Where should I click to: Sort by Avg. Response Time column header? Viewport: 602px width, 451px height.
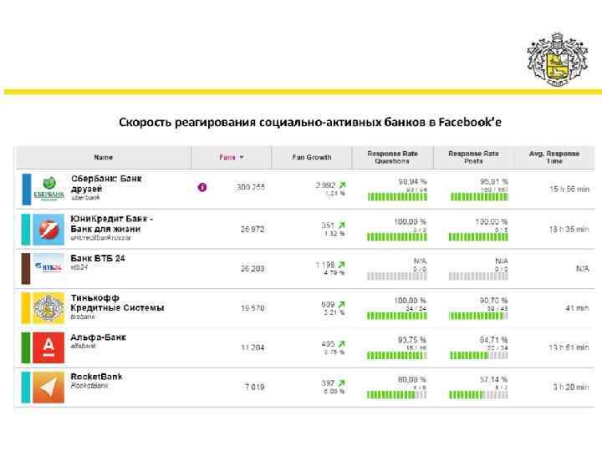pos(554,157)
